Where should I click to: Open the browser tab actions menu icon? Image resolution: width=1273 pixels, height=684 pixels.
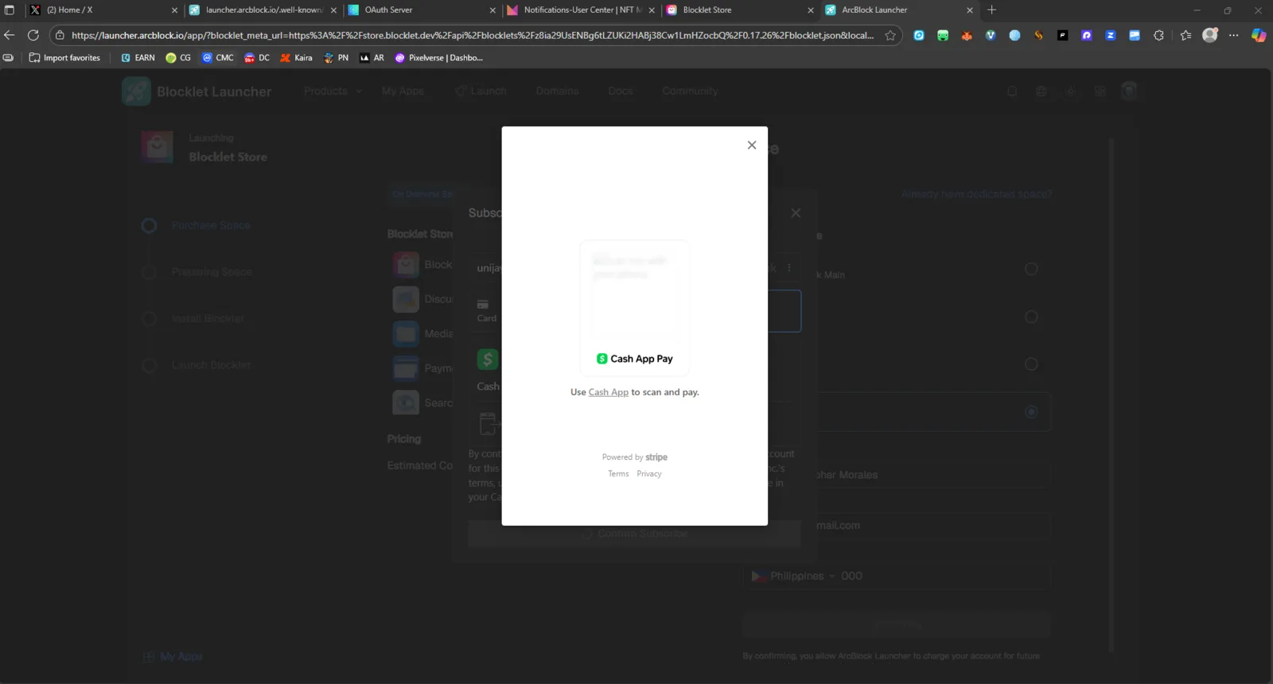point(10,10)
